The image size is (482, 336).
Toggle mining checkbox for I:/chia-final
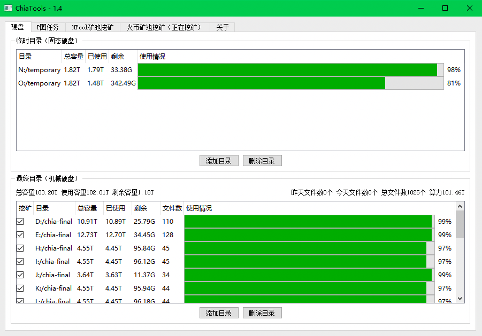[20, 261]
